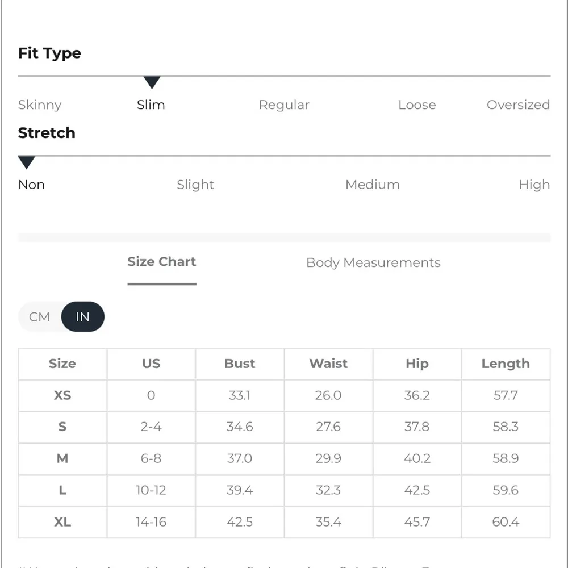Select the IN unit toggle
568x568 pixels.
[83, 317]
